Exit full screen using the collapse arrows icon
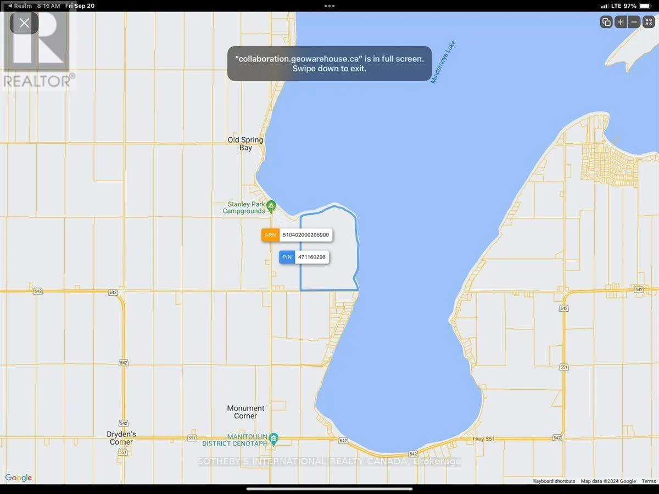The image size is (659, 494). tap(648, 22)
